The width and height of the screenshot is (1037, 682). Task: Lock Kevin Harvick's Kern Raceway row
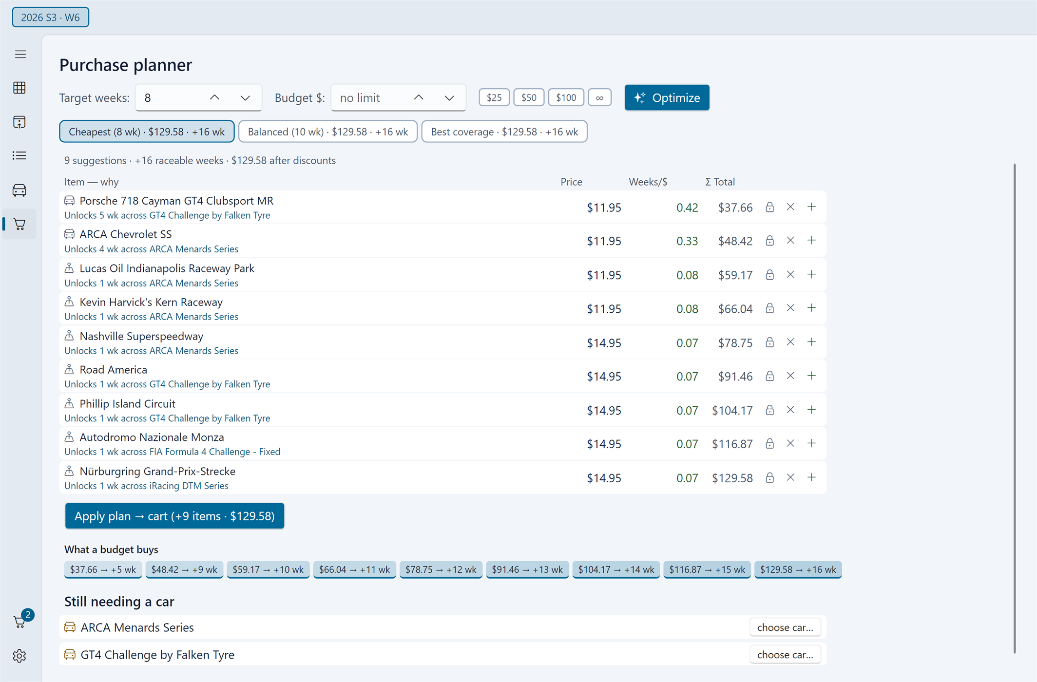tap(769, 308)
